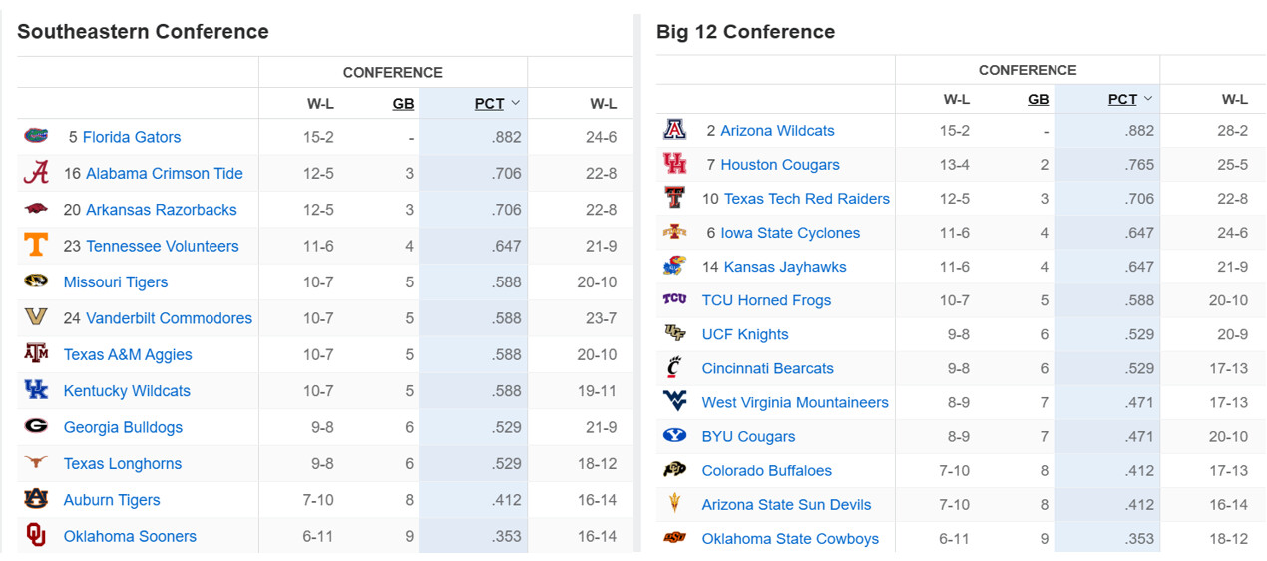Click the West Virginia Mountaineers logo
Image resolution: width=1267 pixels, height=561 pixels.
[x=674, y=402]
